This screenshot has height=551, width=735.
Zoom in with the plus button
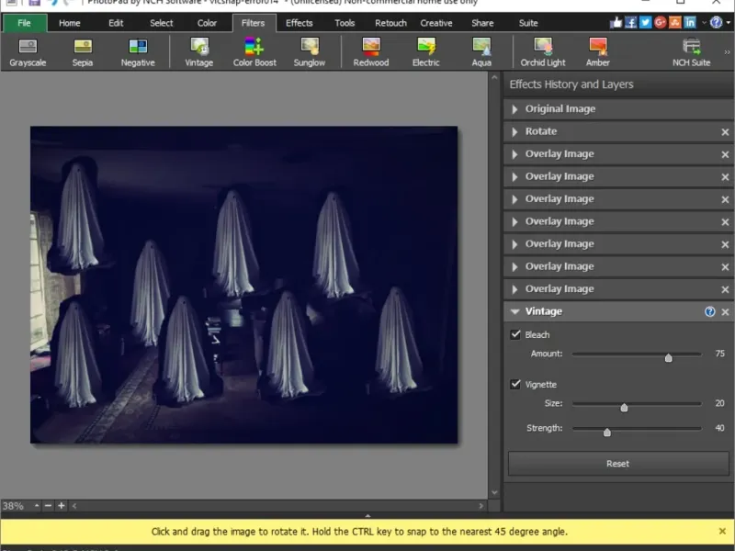point(61,506)
